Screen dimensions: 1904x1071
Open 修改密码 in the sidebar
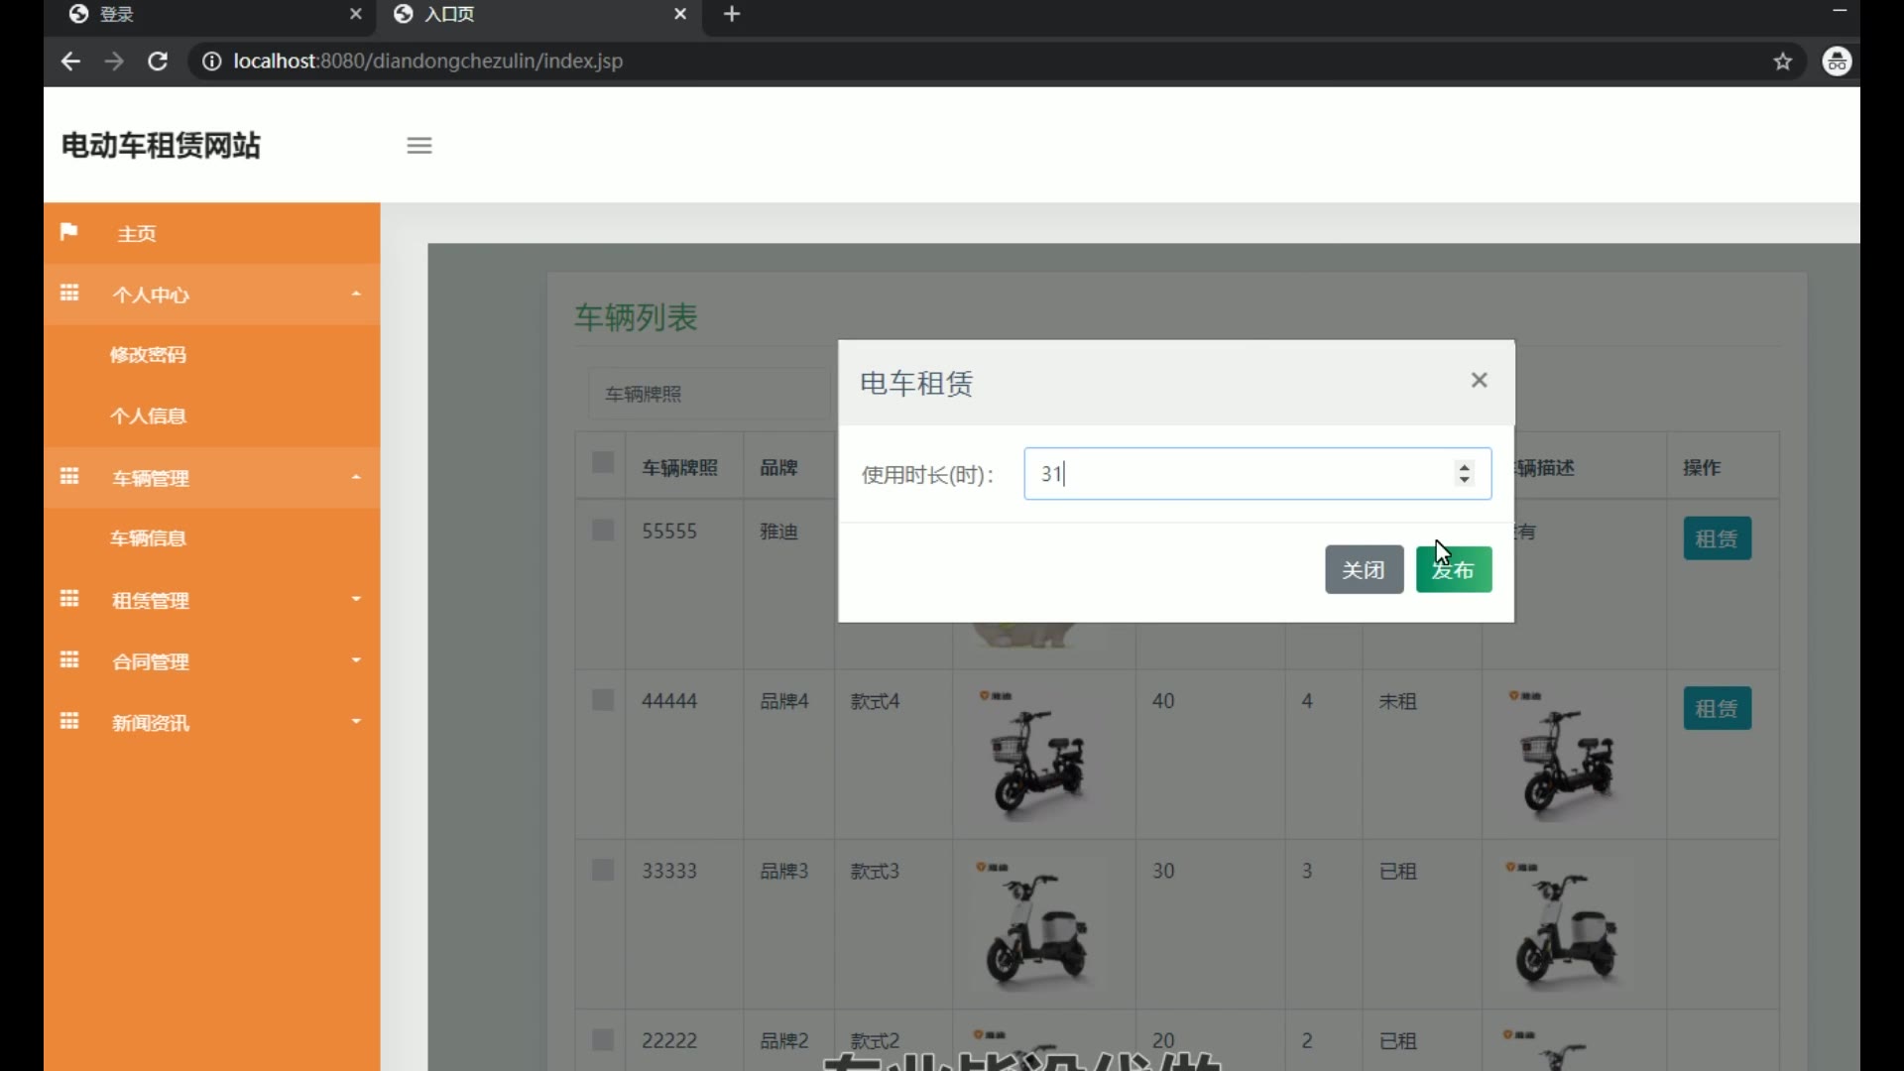pyautogui.click(x=149, y=355)
